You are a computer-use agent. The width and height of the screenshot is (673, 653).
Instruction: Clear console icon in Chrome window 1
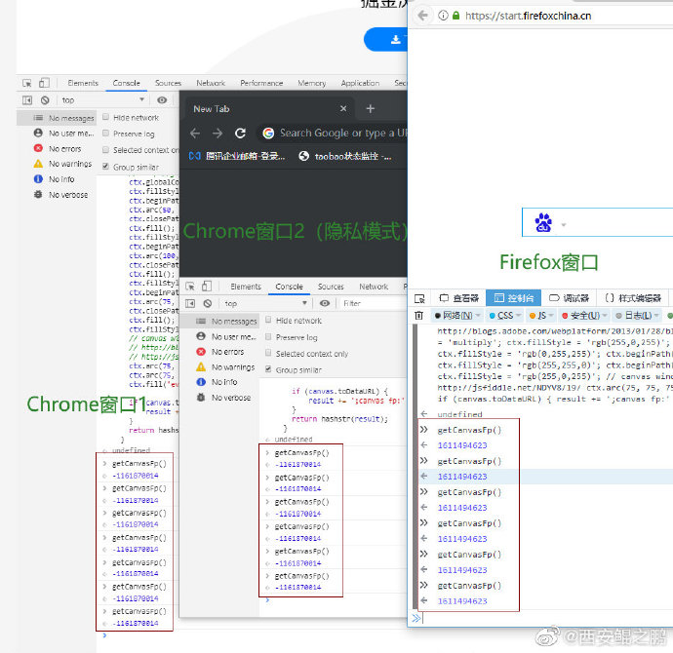pyautogui.click(x=45, y=100)
